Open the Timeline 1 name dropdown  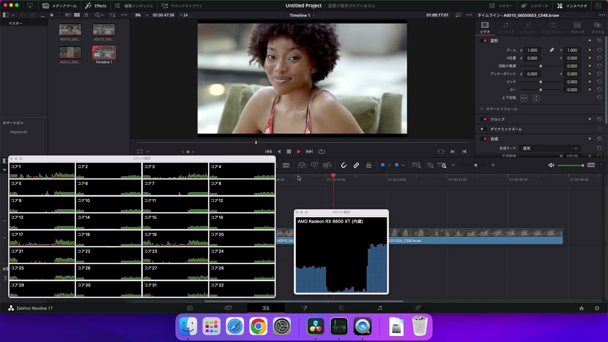(302, 15)
